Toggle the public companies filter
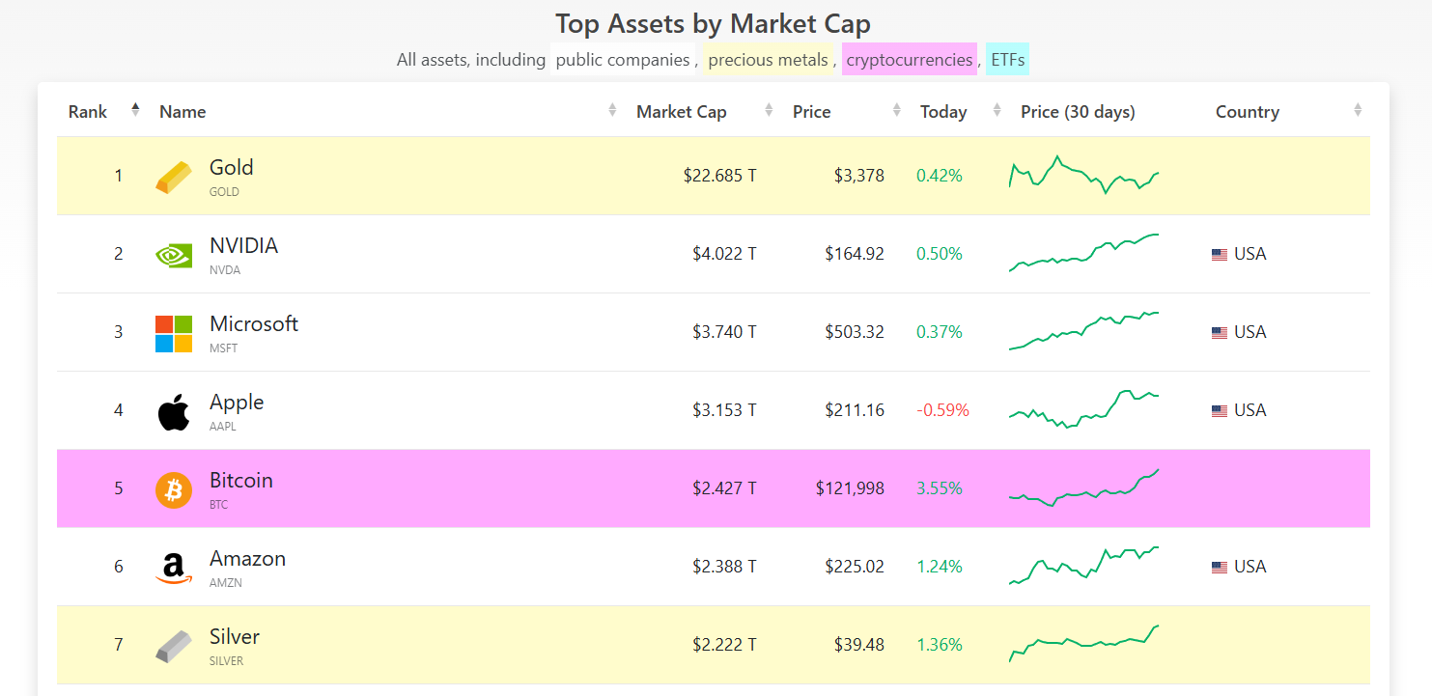This screenshot has height=696, width=1432. click(623, 60)
